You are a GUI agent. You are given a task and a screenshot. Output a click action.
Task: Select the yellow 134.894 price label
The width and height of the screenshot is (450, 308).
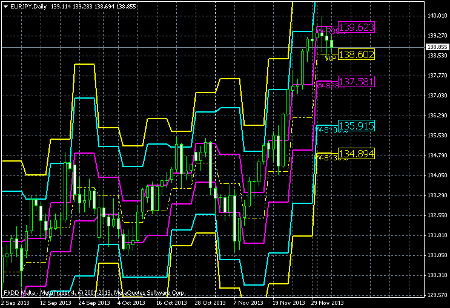click(x=356, y=154)
